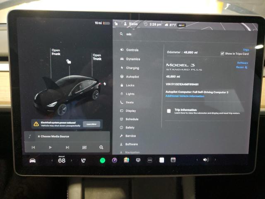Tap the music note media icon

(30, 136)
